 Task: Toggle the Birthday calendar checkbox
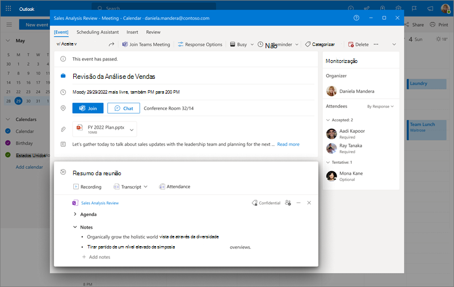coord(8,143)
